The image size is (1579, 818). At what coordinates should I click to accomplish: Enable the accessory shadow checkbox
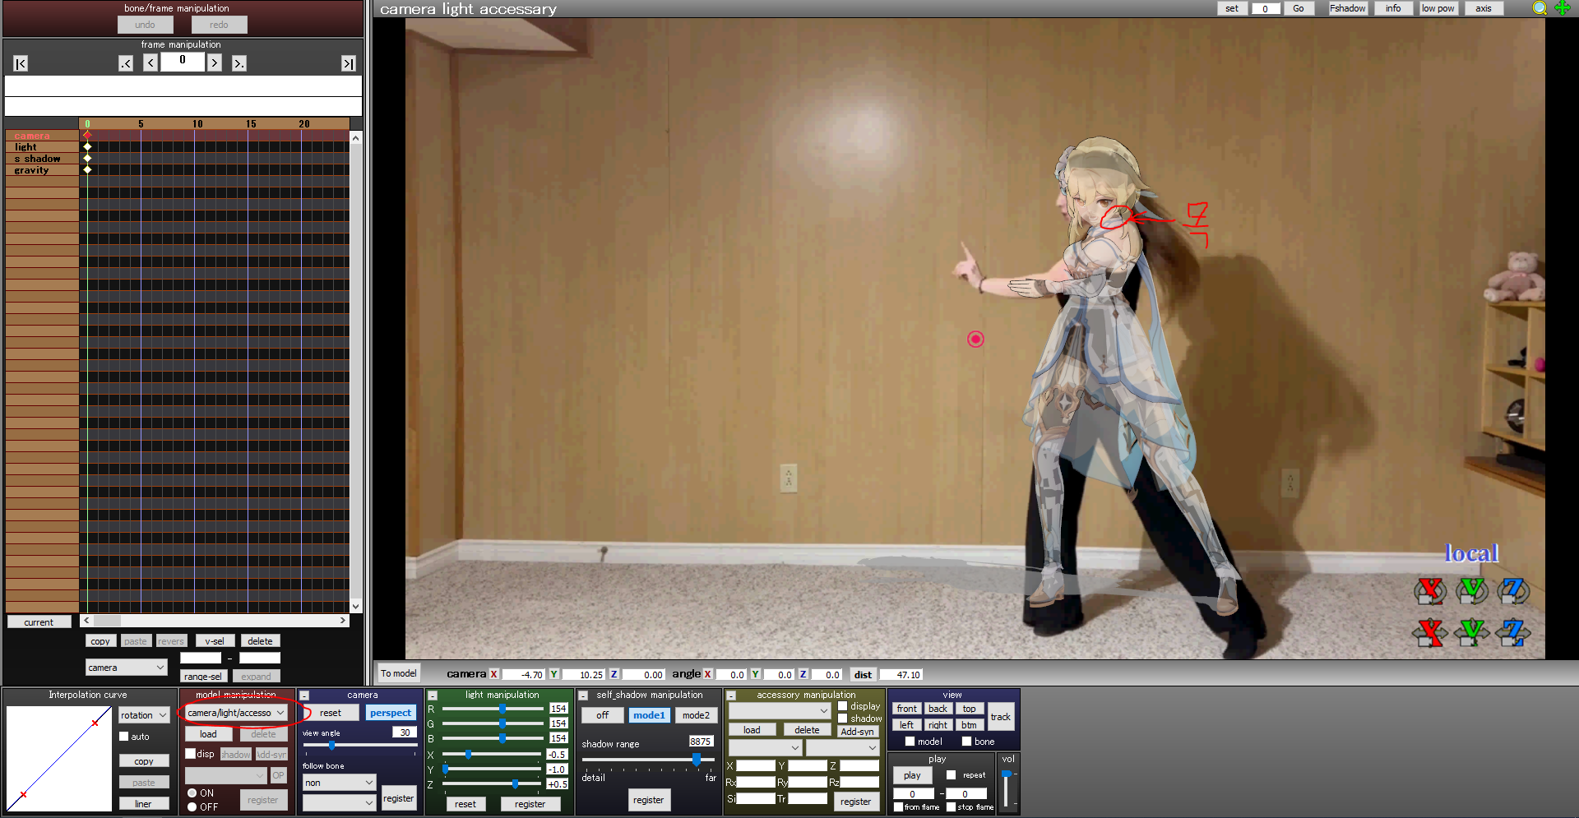click(x=842, y=719)
